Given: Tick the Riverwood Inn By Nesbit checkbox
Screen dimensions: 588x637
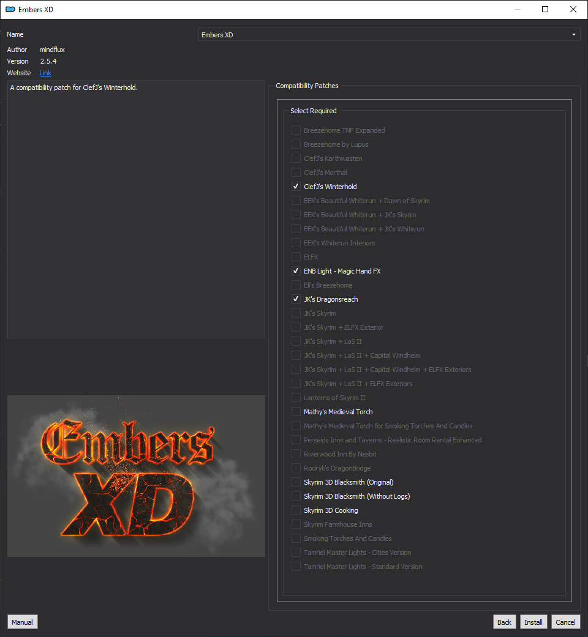Looking at the screenshot, I should point(296,454).
